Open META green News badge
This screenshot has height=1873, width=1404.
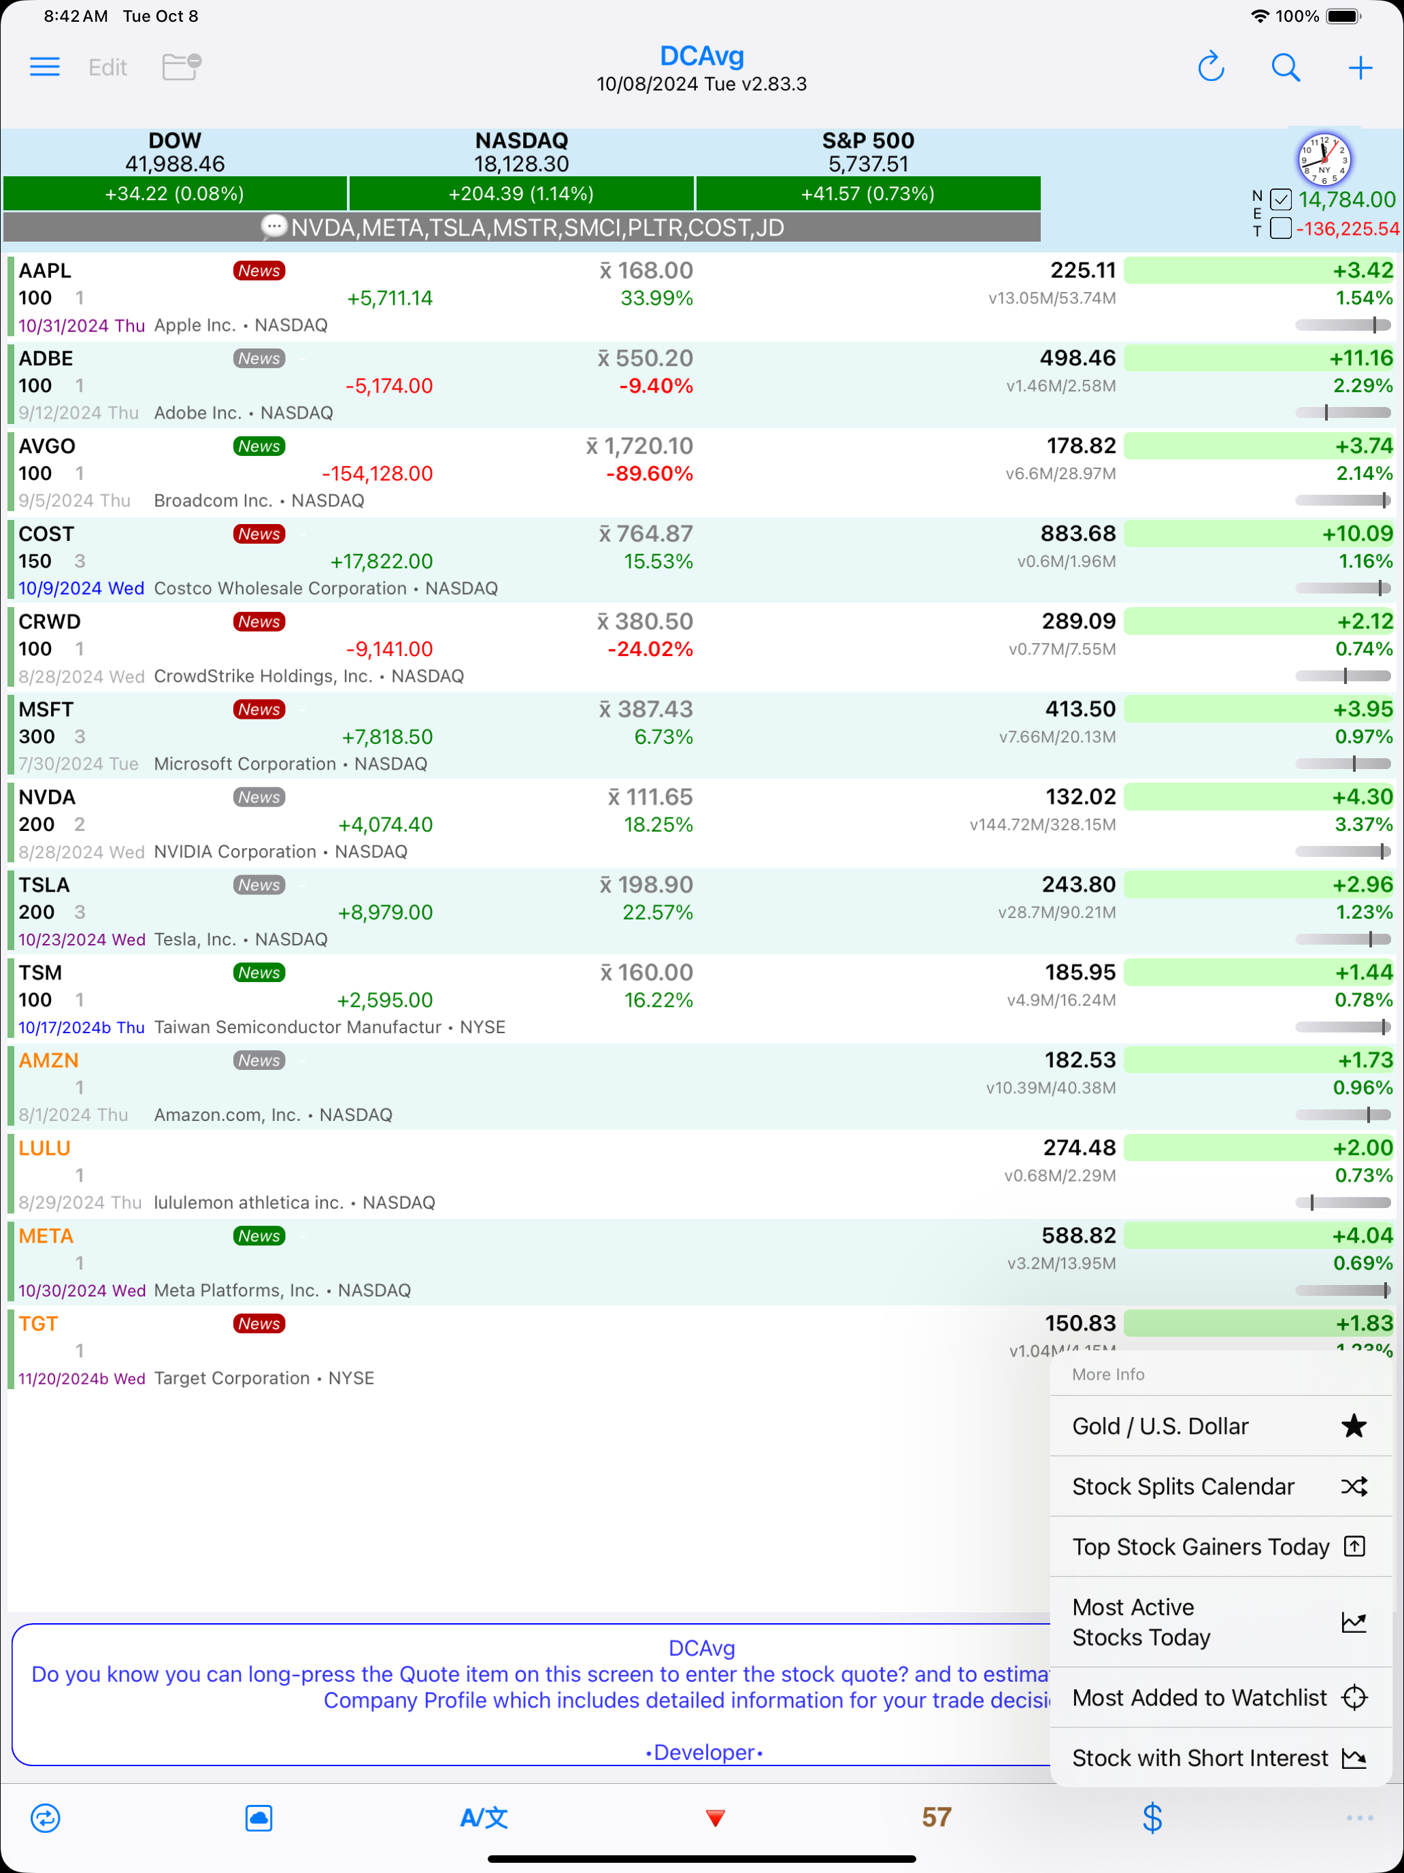(x=259, y=1236)
